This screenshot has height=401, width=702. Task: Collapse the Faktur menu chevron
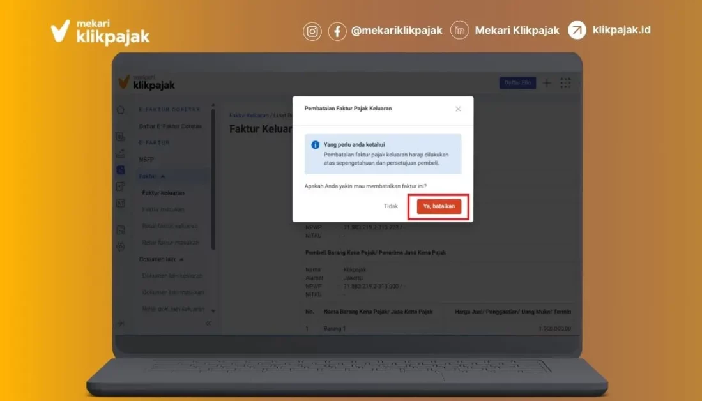click(x=163, y=176)
